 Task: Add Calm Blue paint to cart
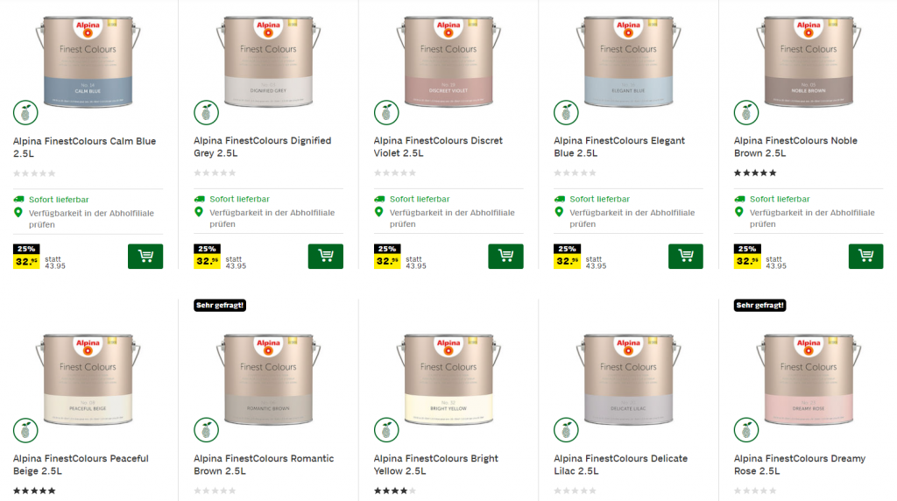coord(145,256)
